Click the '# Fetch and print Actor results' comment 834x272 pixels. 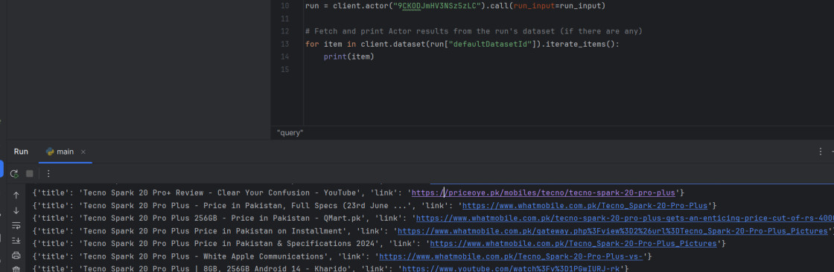pyautogui.click(x=474, y=31)
